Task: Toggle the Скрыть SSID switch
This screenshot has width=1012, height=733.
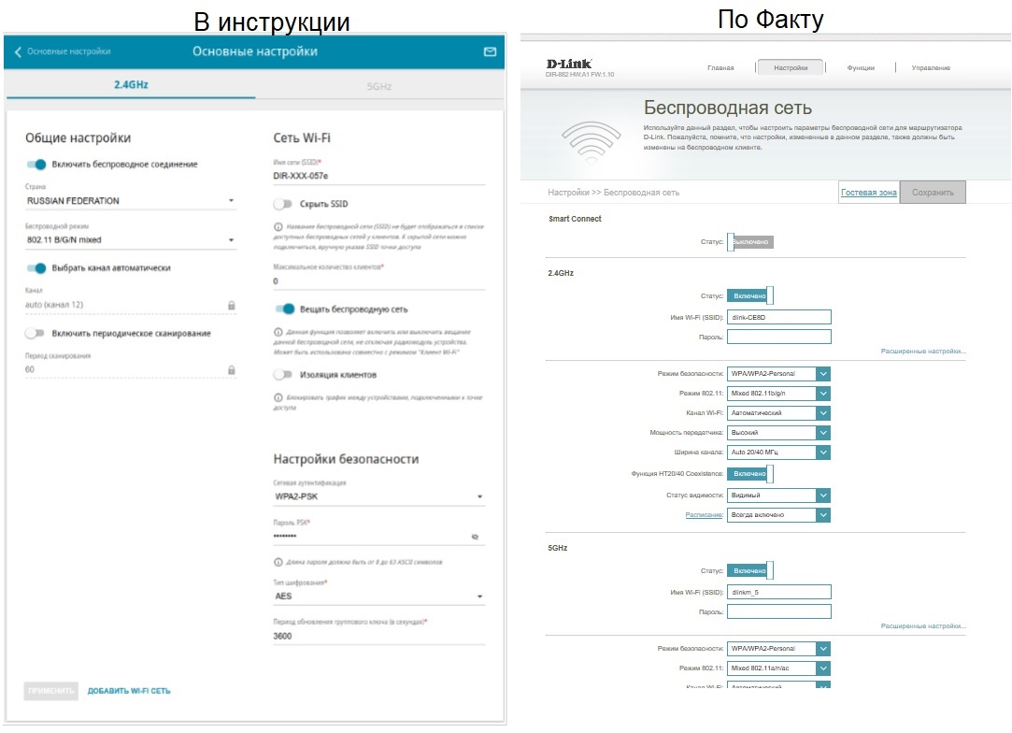Action: coord(282,204)
